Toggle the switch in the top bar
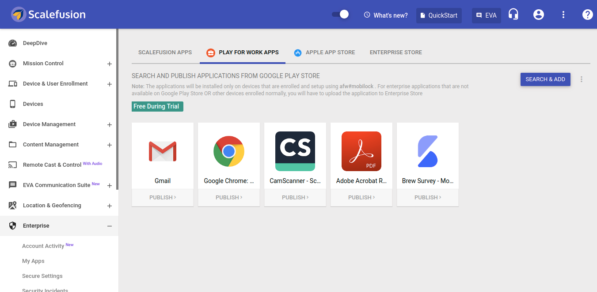 [340, 15]
